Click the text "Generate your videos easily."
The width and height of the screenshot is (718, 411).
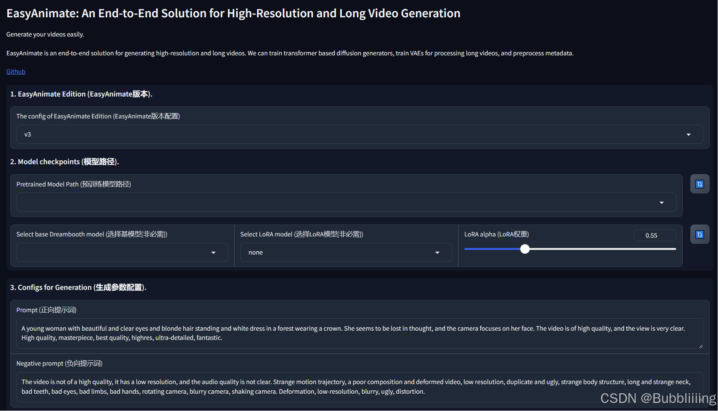click(45, 35)
